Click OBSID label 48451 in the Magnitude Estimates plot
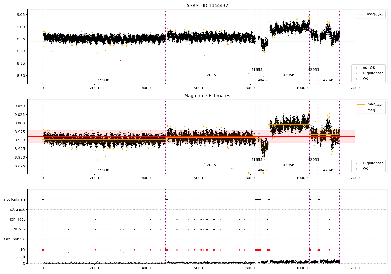391x274 pixels. (x=263, y=170)
